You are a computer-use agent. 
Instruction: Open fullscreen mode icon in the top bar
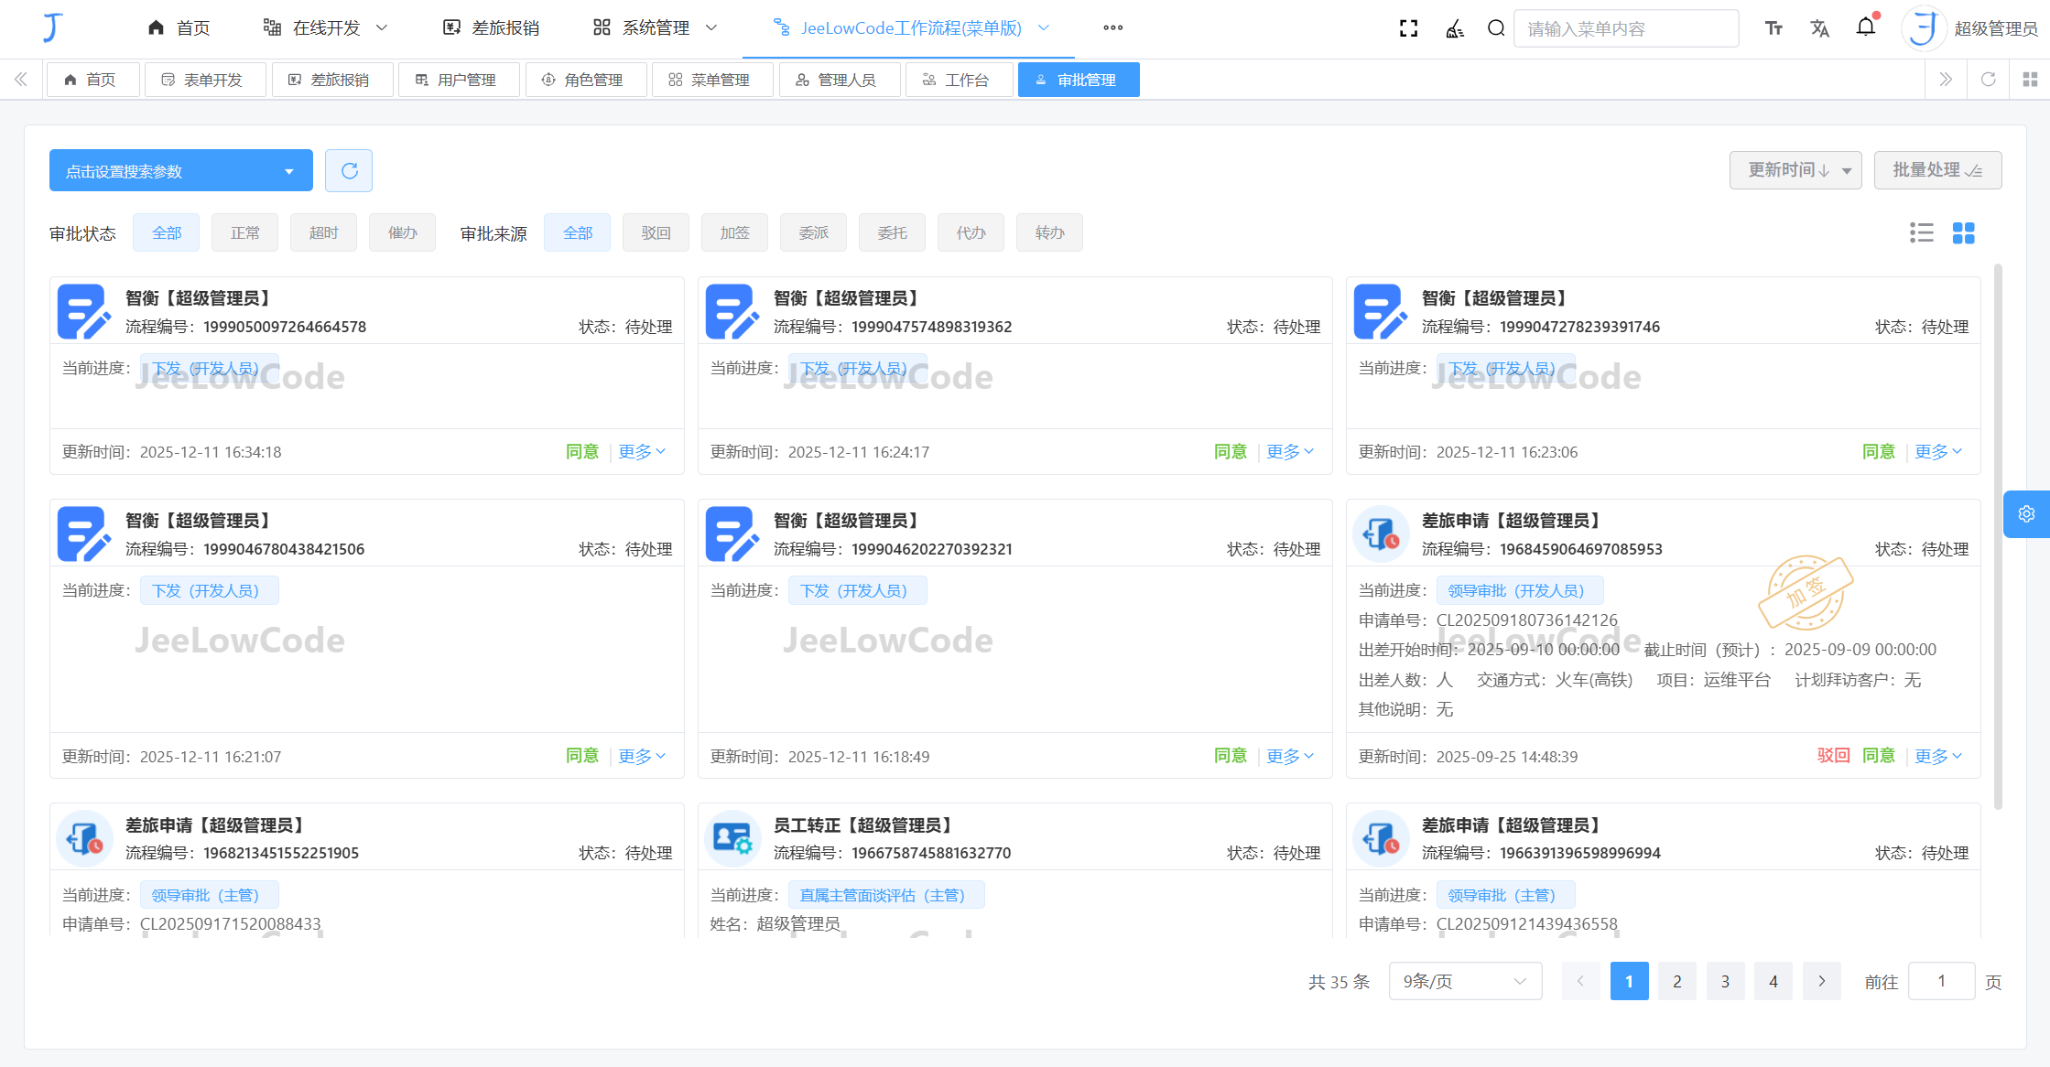[1408, 28]
